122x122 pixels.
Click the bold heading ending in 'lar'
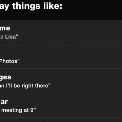[x=4, y=101]
